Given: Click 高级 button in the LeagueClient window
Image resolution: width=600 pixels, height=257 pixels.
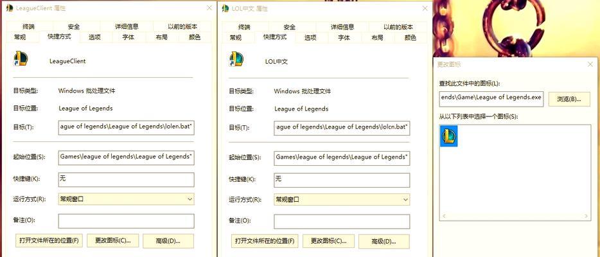Looking at the screenshot, I should [x=168, y=241].
